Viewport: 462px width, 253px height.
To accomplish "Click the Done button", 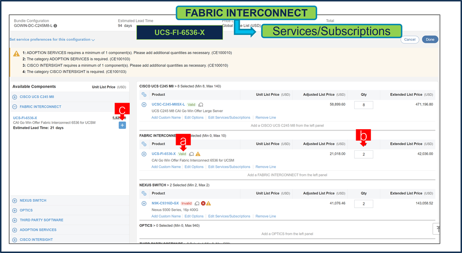I will click(x=430, y=39).
